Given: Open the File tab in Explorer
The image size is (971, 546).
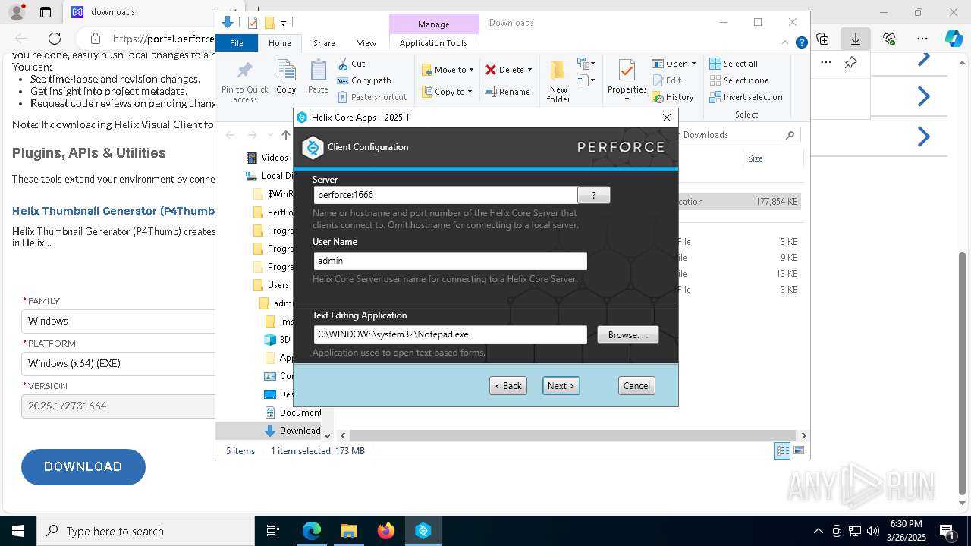Looking at the screenshot, I should (x=237, y=43).
